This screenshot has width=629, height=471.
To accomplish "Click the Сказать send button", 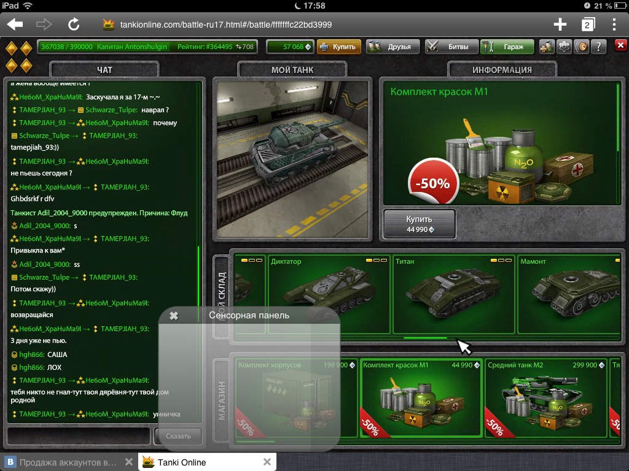I will [178, 436].
